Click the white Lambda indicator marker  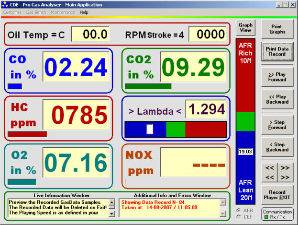tap(150, 129)
